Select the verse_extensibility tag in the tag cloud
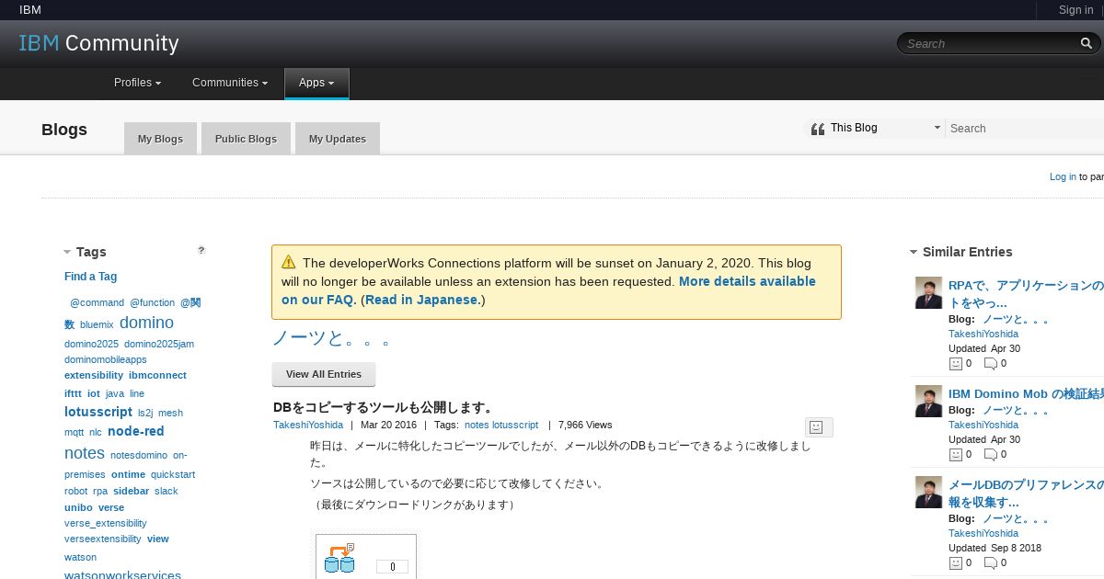 pos(105,523)
